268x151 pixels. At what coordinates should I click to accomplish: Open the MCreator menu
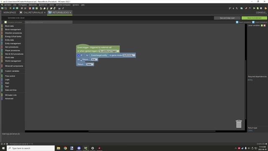coord(8,5)
